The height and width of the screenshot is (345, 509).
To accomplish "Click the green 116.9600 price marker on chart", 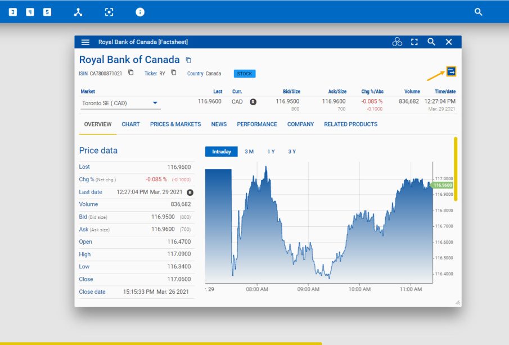I will click(442, 185).
